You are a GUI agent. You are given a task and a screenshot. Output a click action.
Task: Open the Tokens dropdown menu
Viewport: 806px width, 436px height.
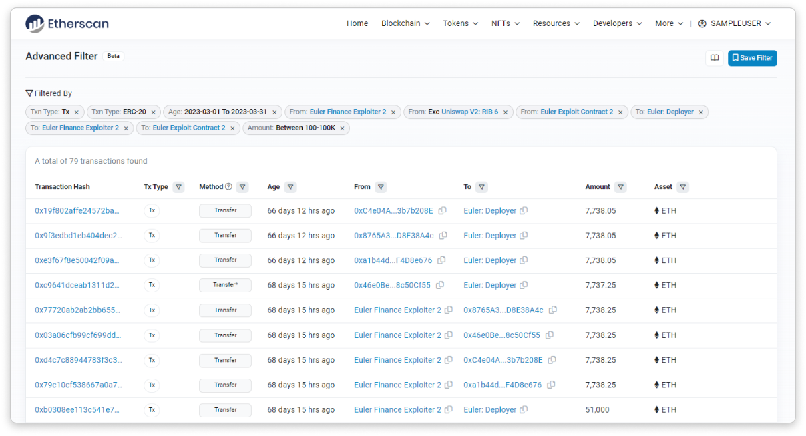(460, 23)
